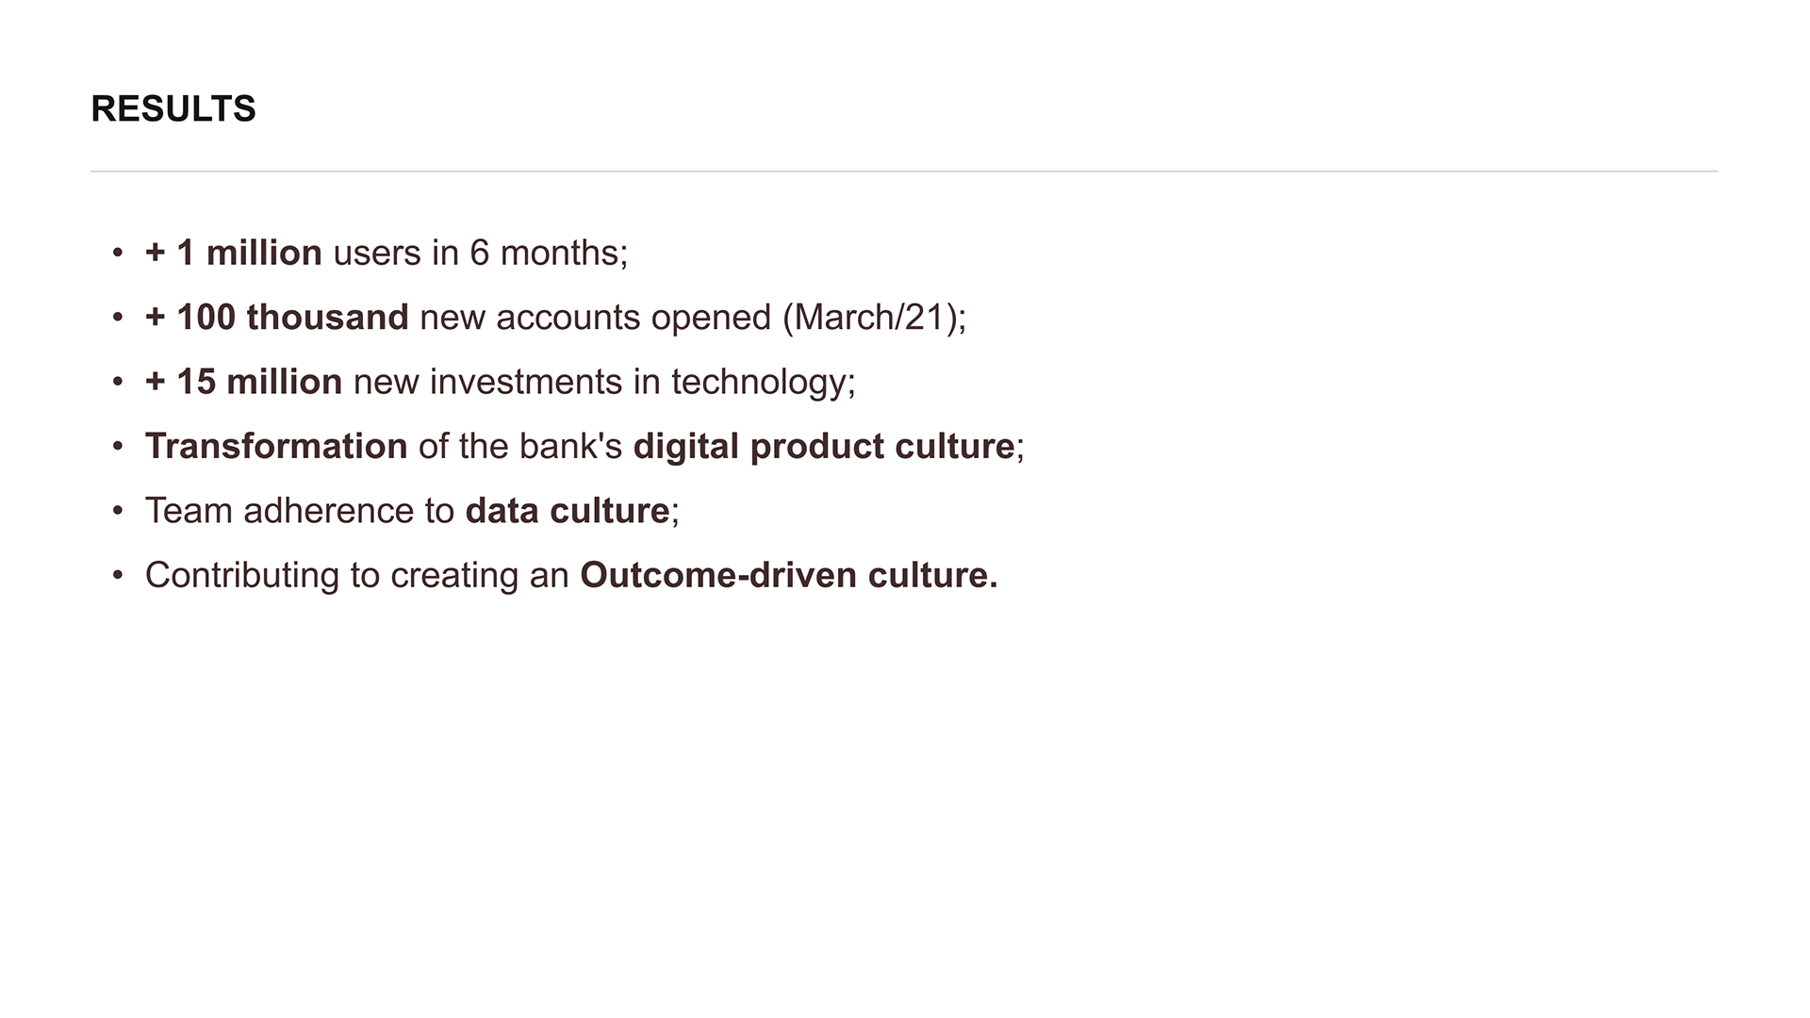
Task: Click the "Team adherence to" text
Action: (x=300, y=511)
